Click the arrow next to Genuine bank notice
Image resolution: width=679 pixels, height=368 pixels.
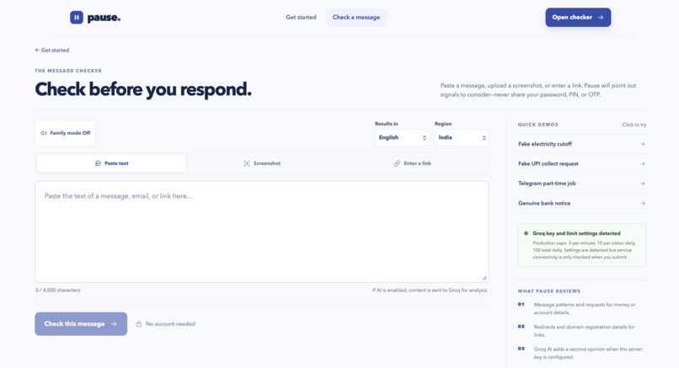tap(643, 203)
